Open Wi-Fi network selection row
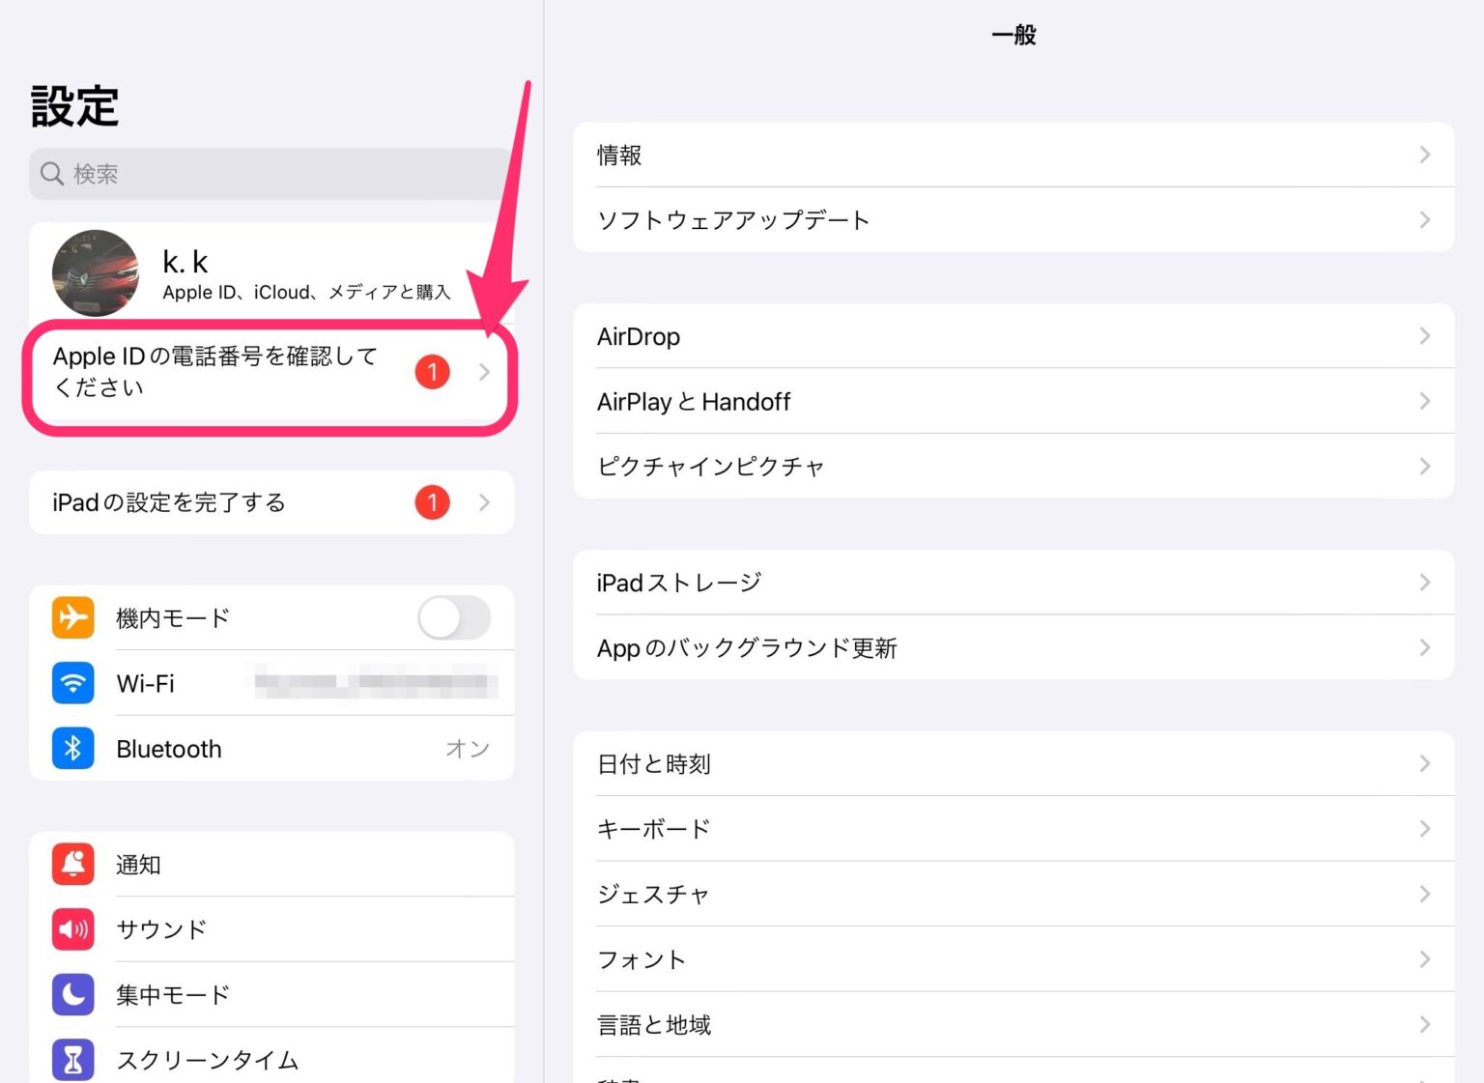Image resolution: width=1484 pixels, height=1083 pixels. [290, 683]
